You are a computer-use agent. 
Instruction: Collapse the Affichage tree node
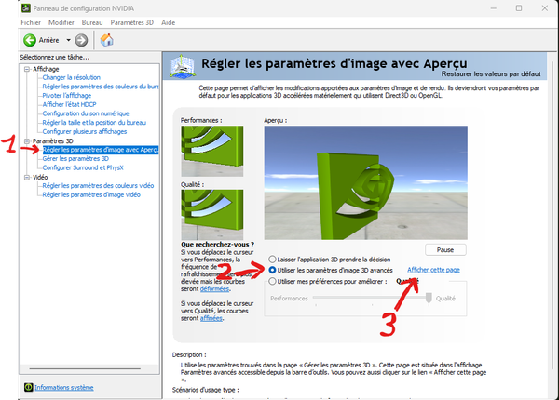coord(27,69)
